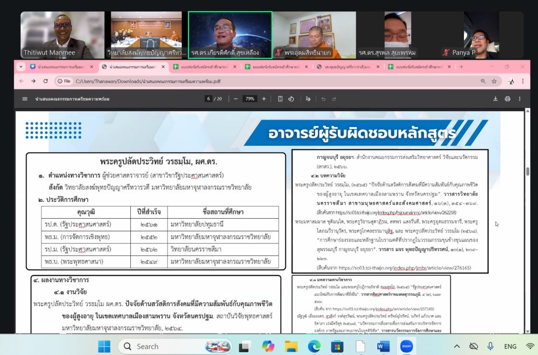Image resolution: width=538 pixels, height=355 pixels.
Task: Zoom in the PDF with plus button
Action: tap(264, 99)
